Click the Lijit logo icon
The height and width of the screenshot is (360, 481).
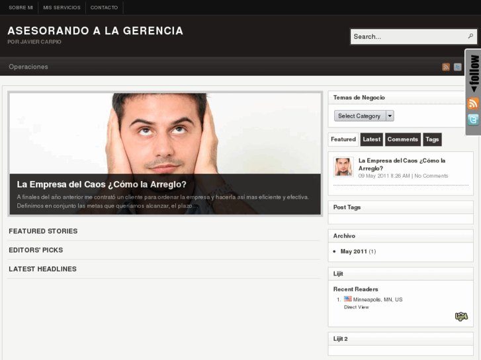click(x=461, y=316)
